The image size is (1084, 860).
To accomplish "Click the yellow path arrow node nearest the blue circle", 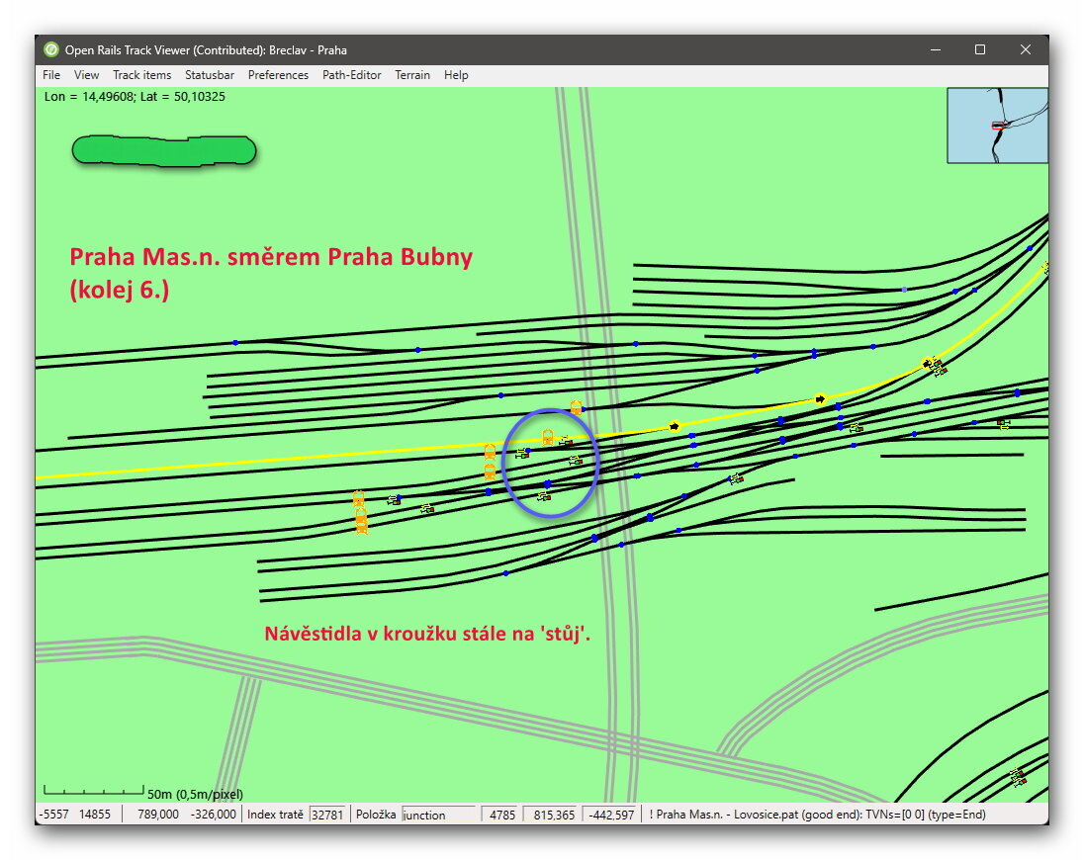I will (x=675, y=426).
